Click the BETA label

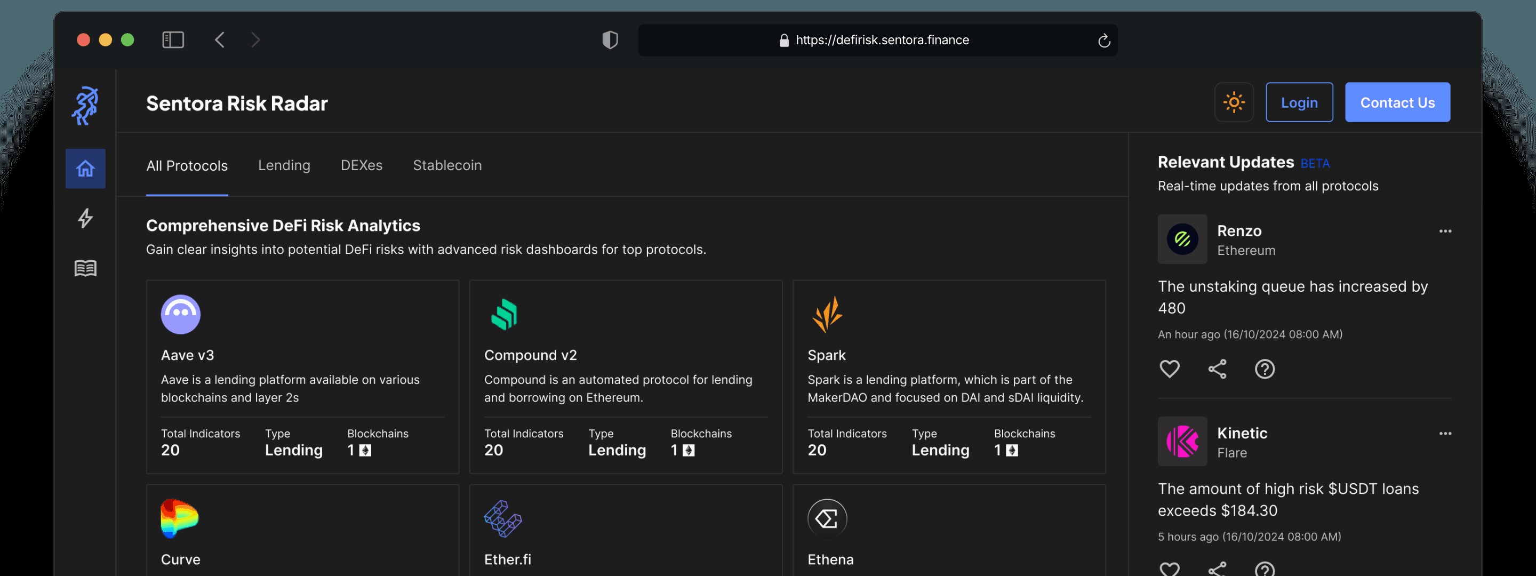(x=1315, y=163)
